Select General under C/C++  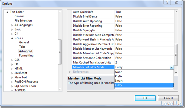point(24,43)
